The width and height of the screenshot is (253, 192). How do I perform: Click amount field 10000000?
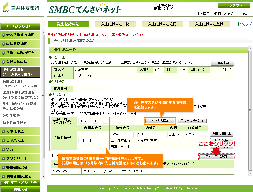tap(63, 171)
